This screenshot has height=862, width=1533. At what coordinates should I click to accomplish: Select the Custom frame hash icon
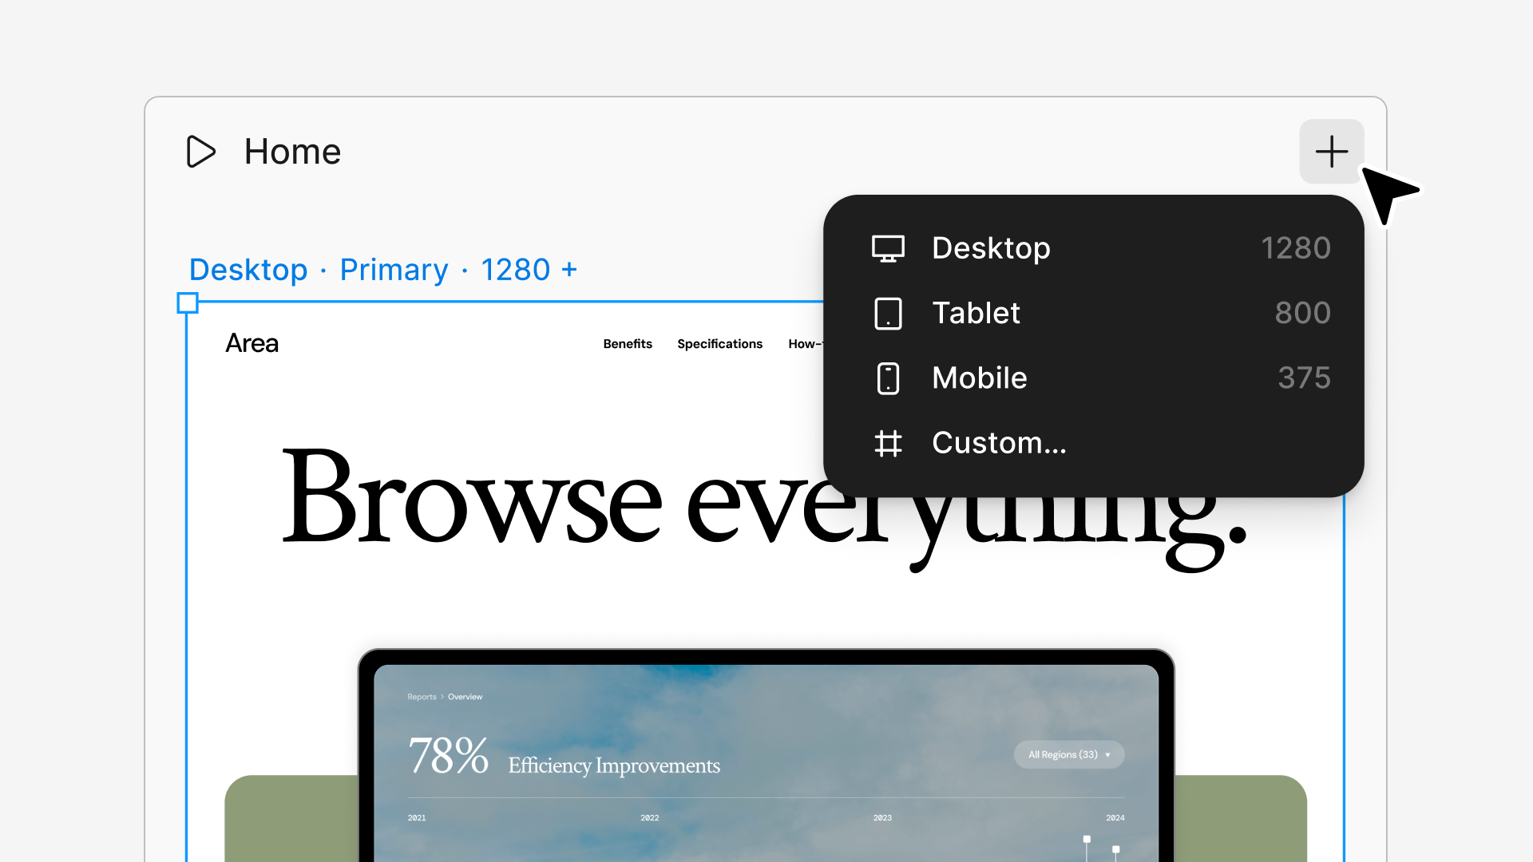[888, 443]
